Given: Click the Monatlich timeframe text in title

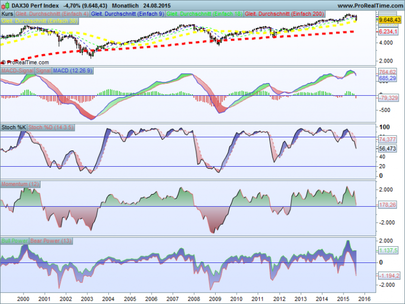Looking at the screenshot, I should [125, 5].
